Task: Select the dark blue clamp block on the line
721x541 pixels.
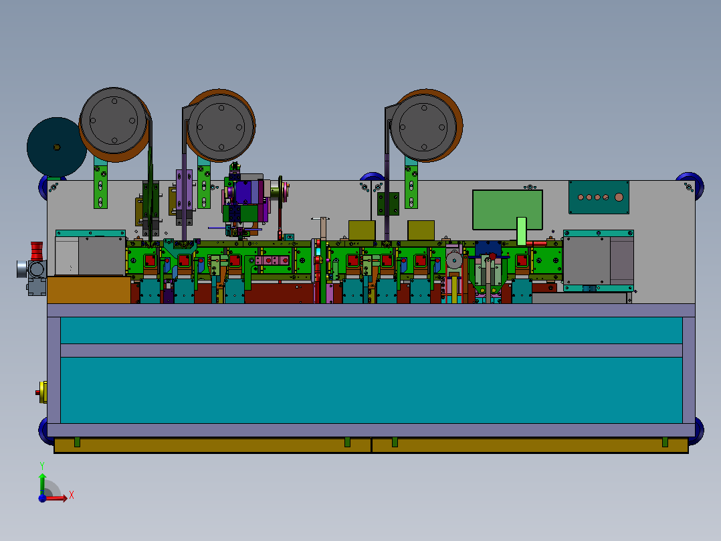Action: (x=488, y=248)
